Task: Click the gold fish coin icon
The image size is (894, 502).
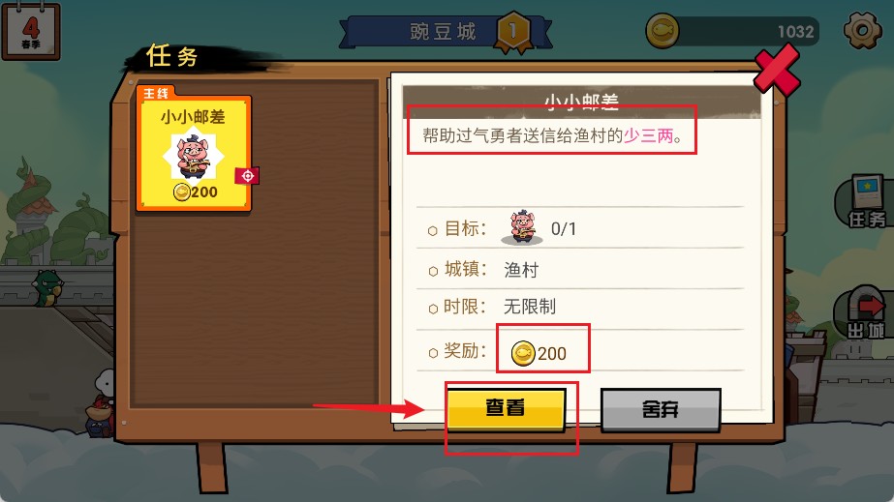Action: (662, 31)
